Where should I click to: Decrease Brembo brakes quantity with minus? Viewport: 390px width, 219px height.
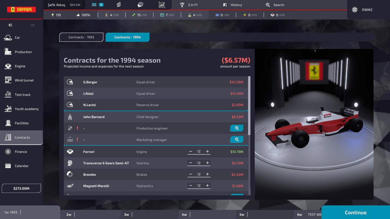[191, 174]
